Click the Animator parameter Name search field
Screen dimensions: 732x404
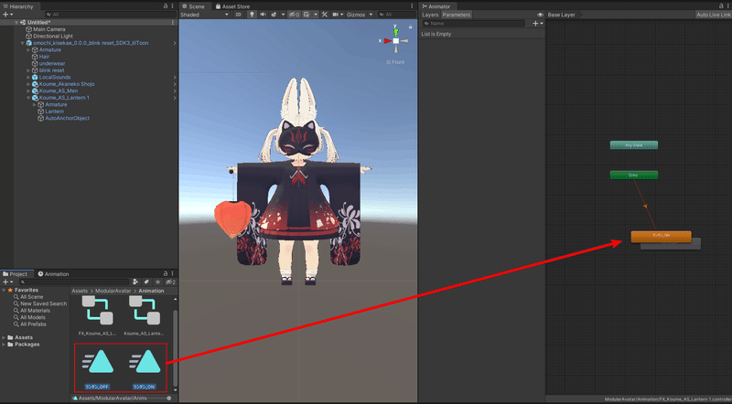473,24
